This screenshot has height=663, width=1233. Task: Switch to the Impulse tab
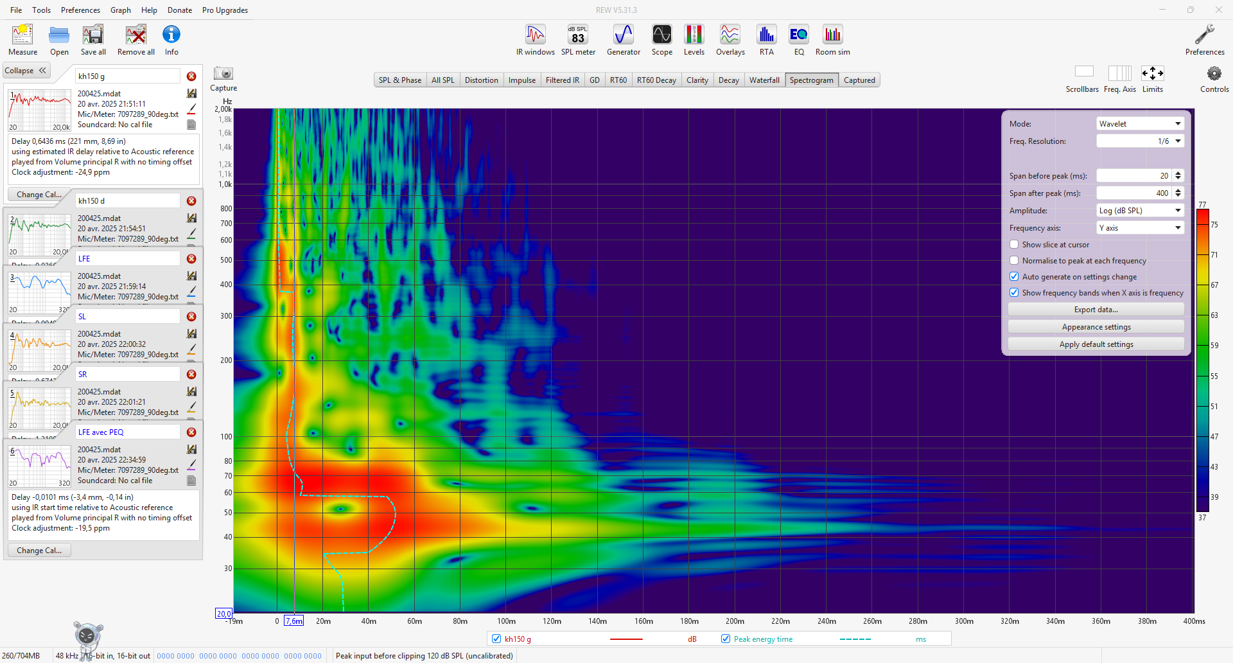522,80
